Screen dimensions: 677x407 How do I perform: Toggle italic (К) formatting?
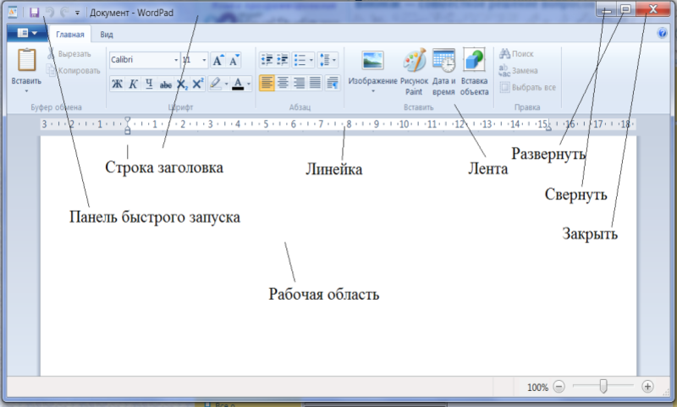[134, 83]
